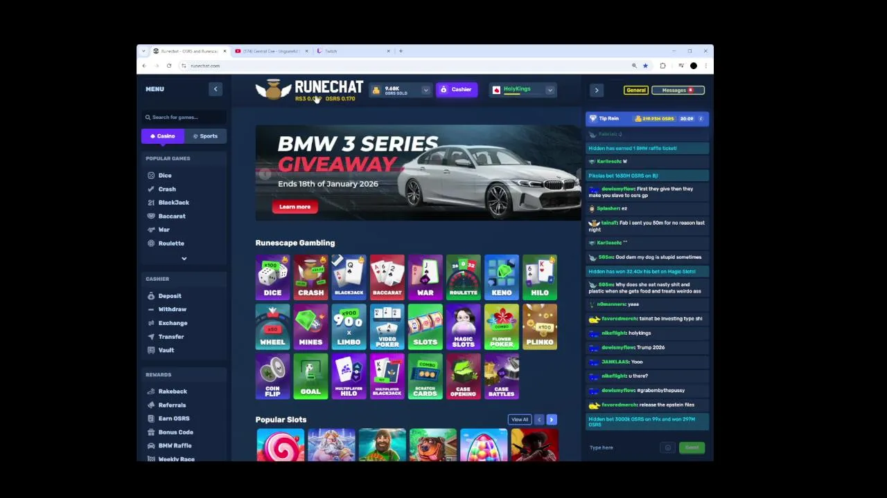Click the Tip Rain info icon
The height and width of the screenshot is (498, 887).
[x=701, y=118]
